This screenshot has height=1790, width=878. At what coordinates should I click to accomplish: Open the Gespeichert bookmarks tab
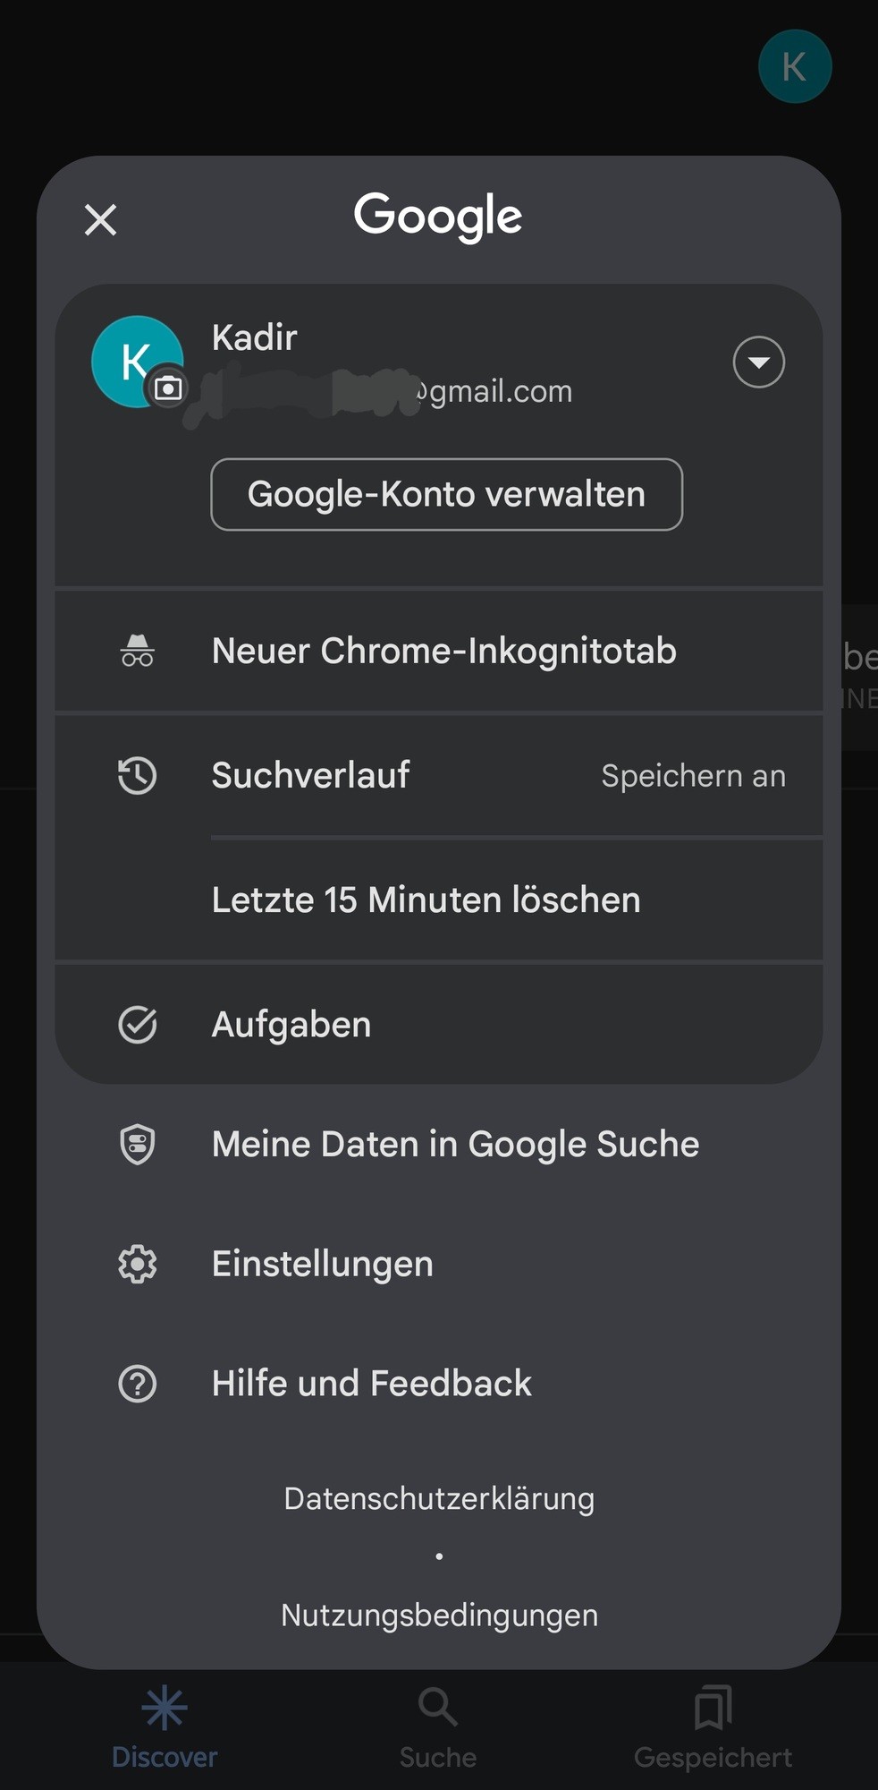(x=713, y=1727)
